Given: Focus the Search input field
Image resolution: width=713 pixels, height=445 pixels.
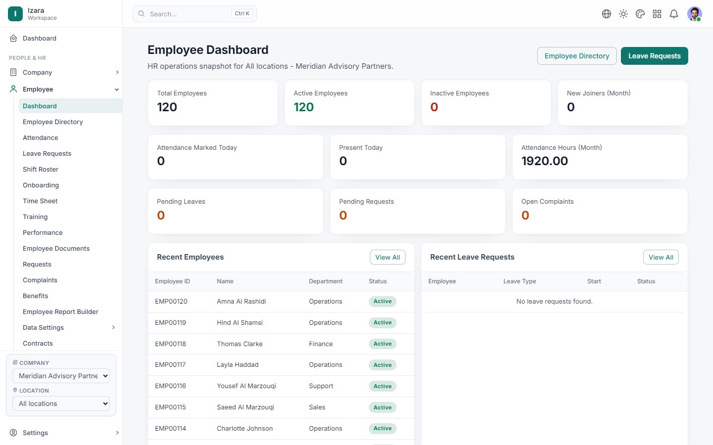Looking at the screenshot, I should click(x=195, y=14).
